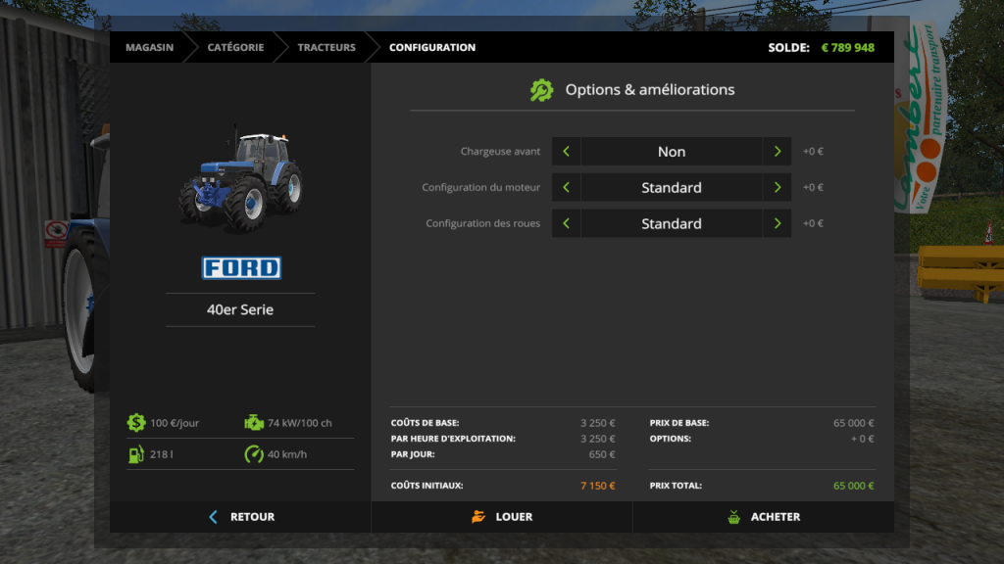1004x564 pixels.
Task: Rent the tractor with Louer
Action: (502, 517)
